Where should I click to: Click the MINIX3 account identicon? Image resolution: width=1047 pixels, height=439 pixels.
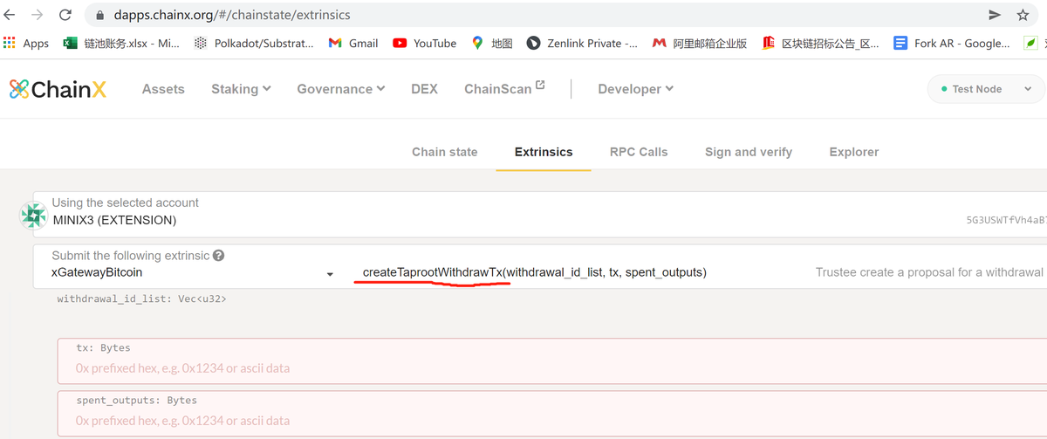pyautogui.click(x=34, y=216)
